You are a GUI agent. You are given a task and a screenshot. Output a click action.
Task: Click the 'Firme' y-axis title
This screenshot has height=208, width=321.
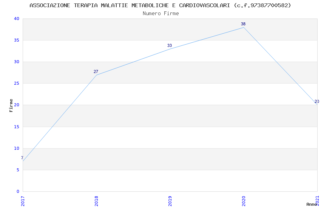click(11, 106)
